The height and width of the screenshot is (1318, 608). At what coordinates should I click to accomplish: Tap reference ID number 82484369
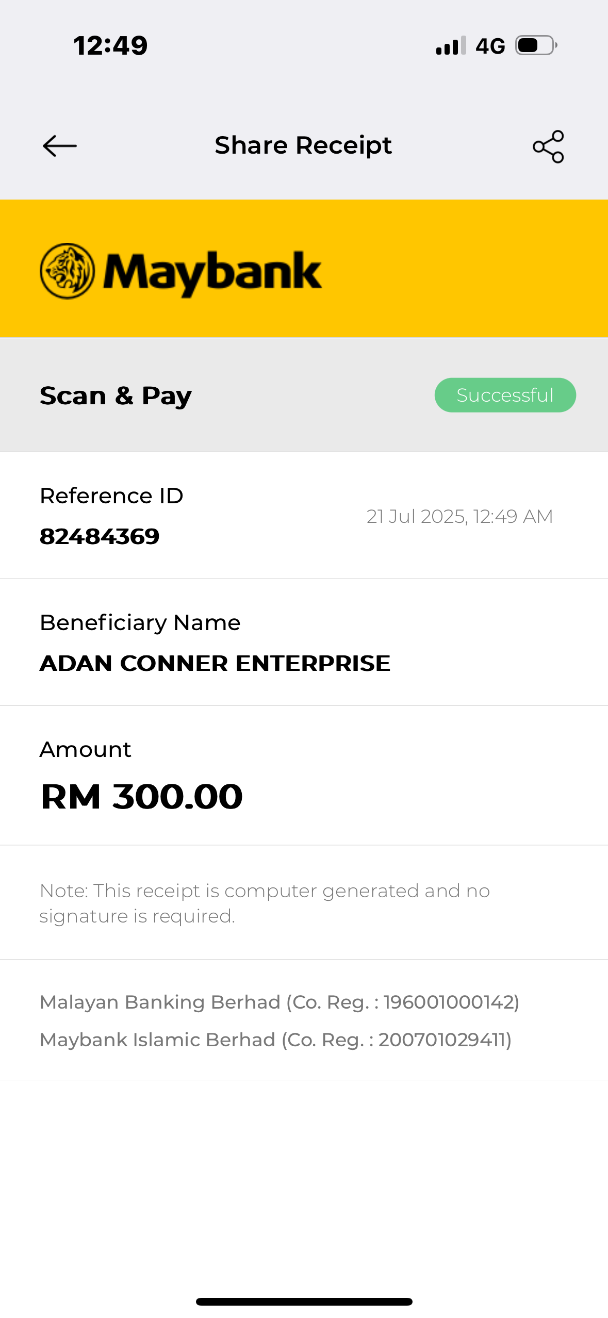tap(100, 536)
